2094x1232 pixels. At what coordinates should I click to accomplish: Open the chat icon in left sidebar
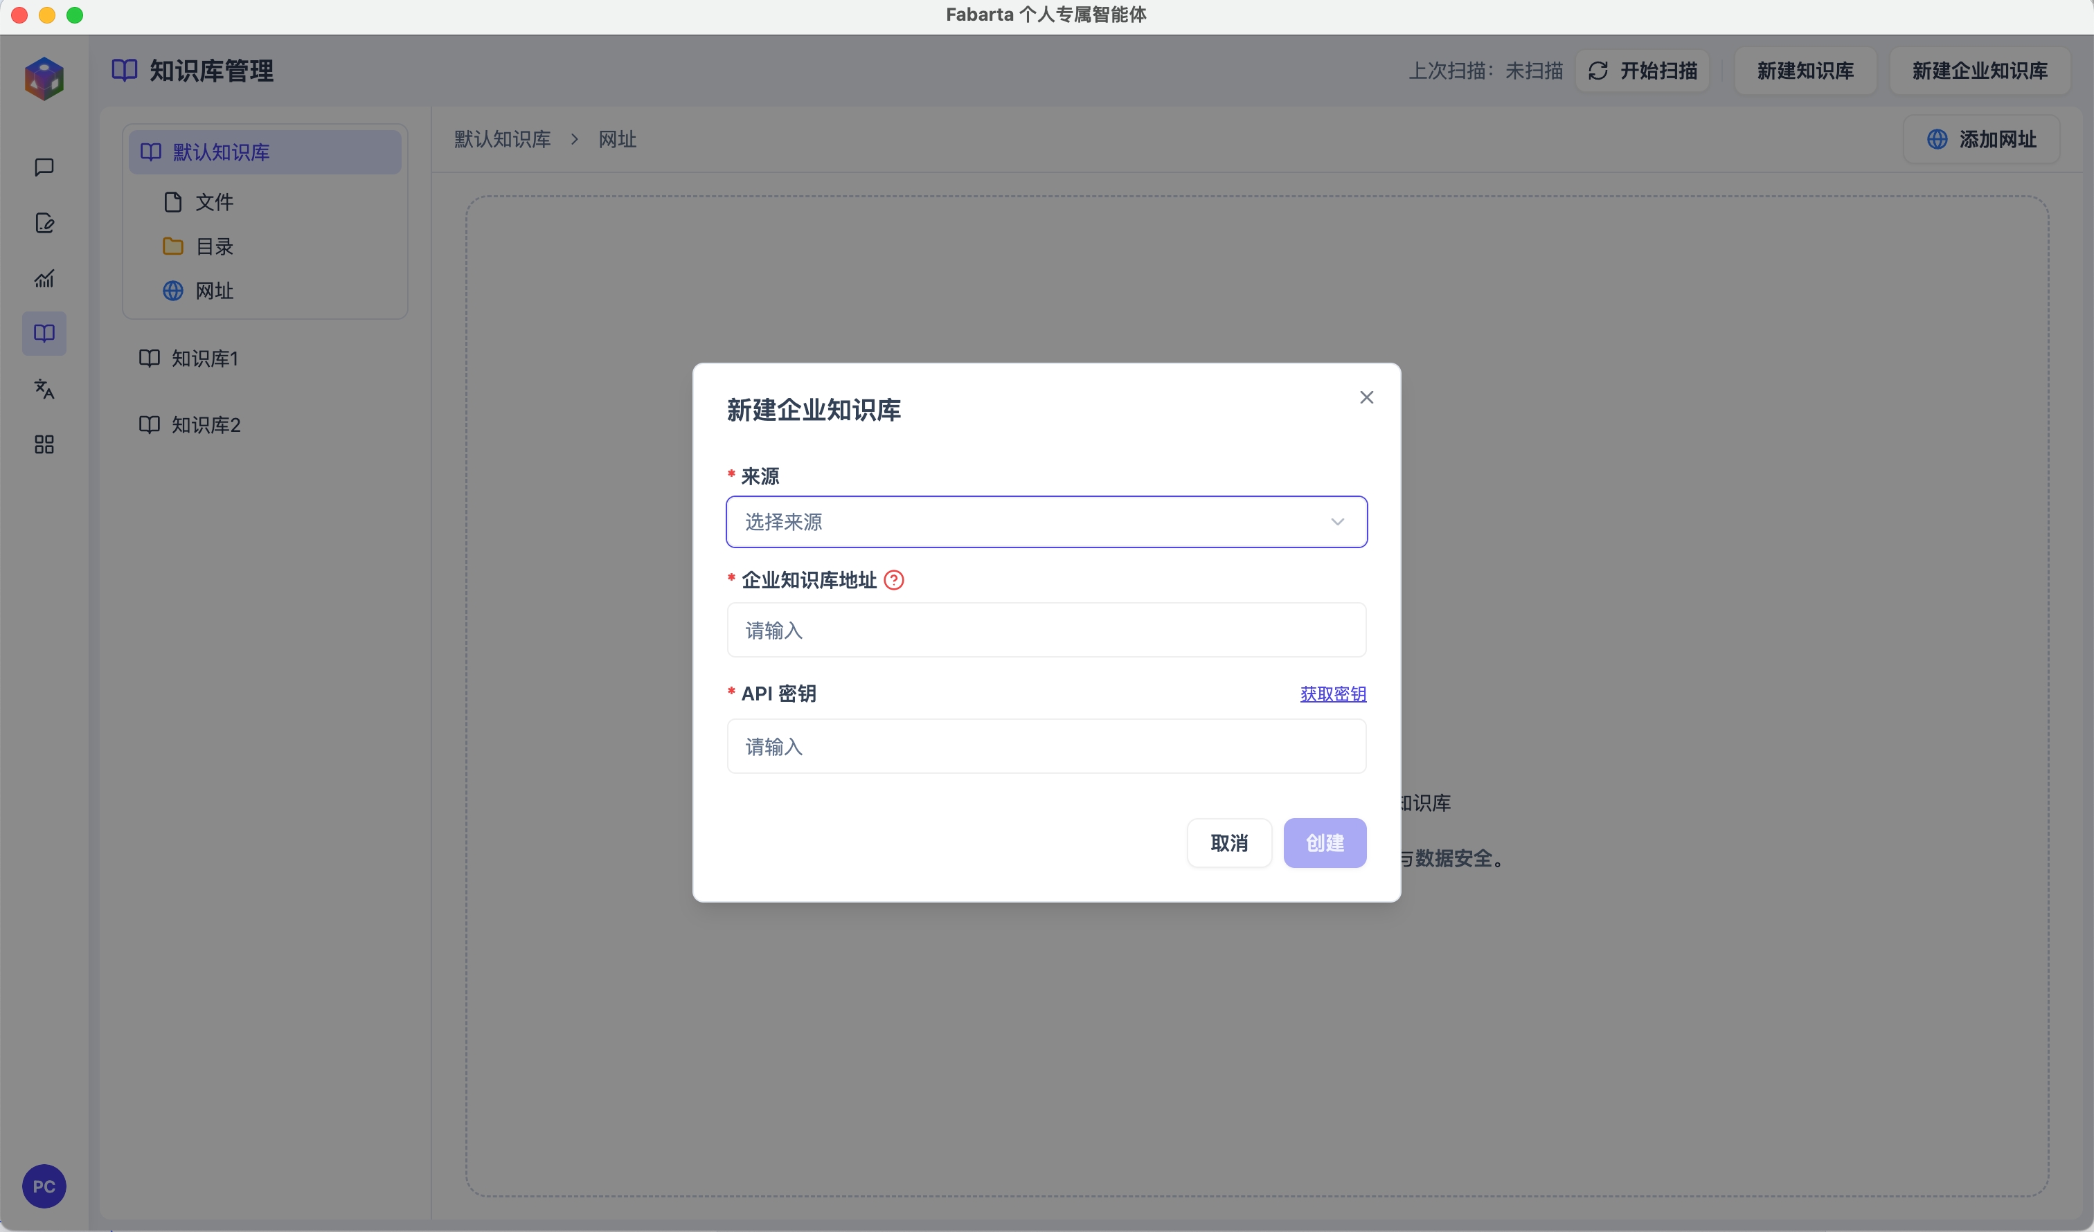tap(44, 167)
